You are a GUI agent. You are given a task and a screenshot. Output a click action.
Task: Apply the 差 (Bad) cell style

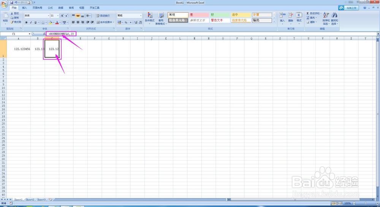coord(199,15)
